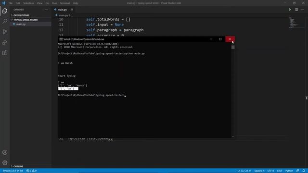Screen dimensions: 308x173
Task: Click the EXPLORER panel header
Action: pos(19,10)
